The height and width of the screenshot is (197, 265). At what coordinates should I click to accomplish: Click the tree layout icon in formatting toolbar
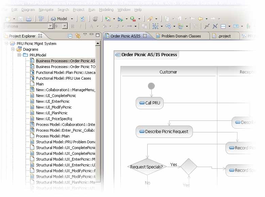(181, 26)
